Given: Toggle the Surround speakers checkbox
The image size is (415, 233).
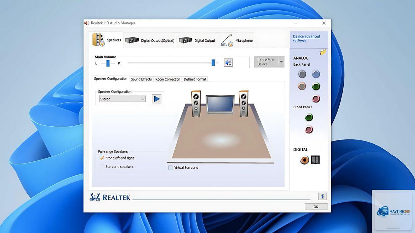Looking at the screenshot, I should tap(102, 167).
